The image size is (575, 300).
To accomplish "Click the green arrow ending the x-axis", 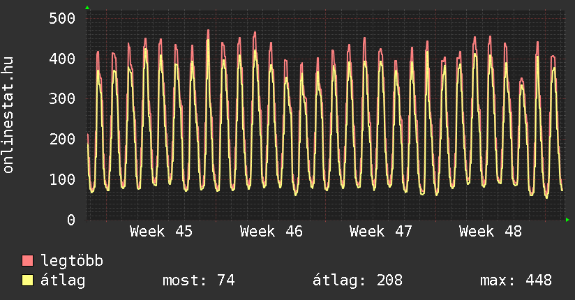I will [x=568, y=220].
